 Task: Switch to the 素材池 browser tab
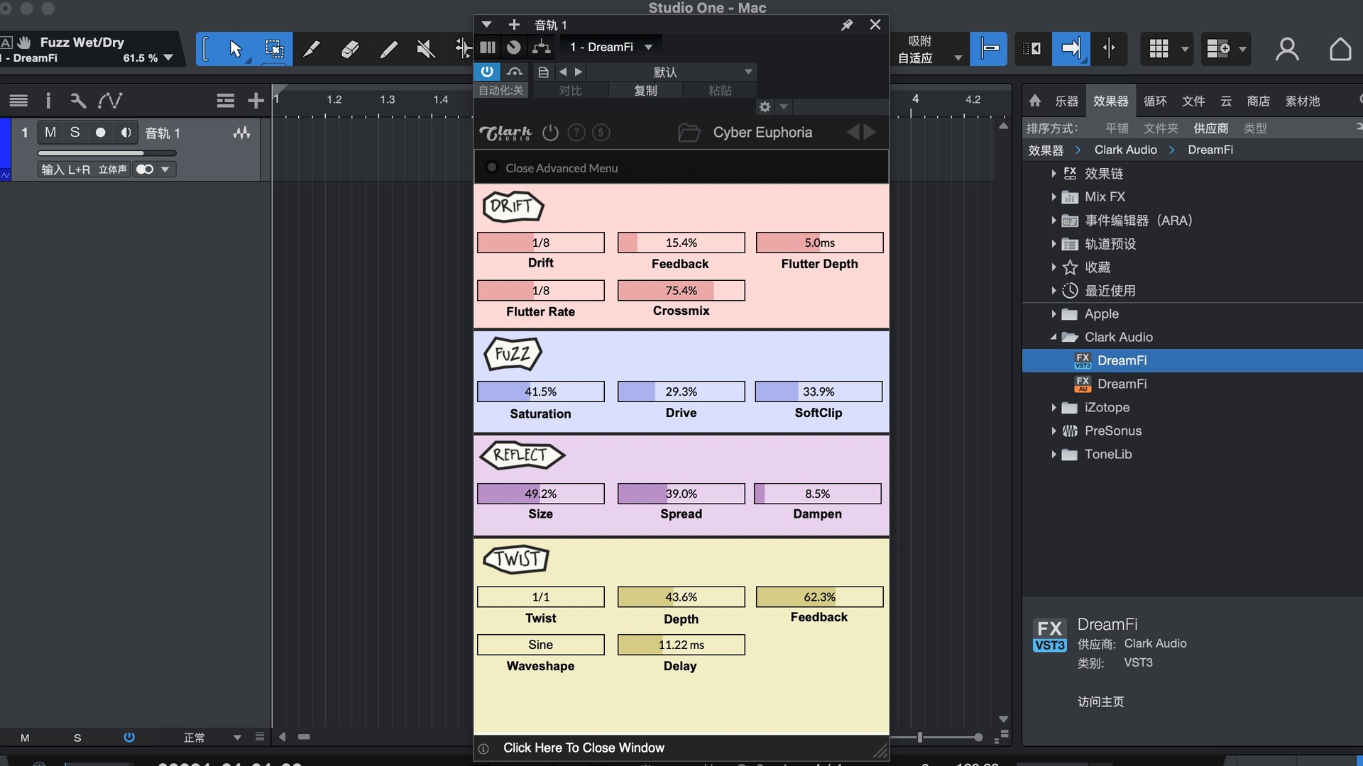(x=1303, y=101)
